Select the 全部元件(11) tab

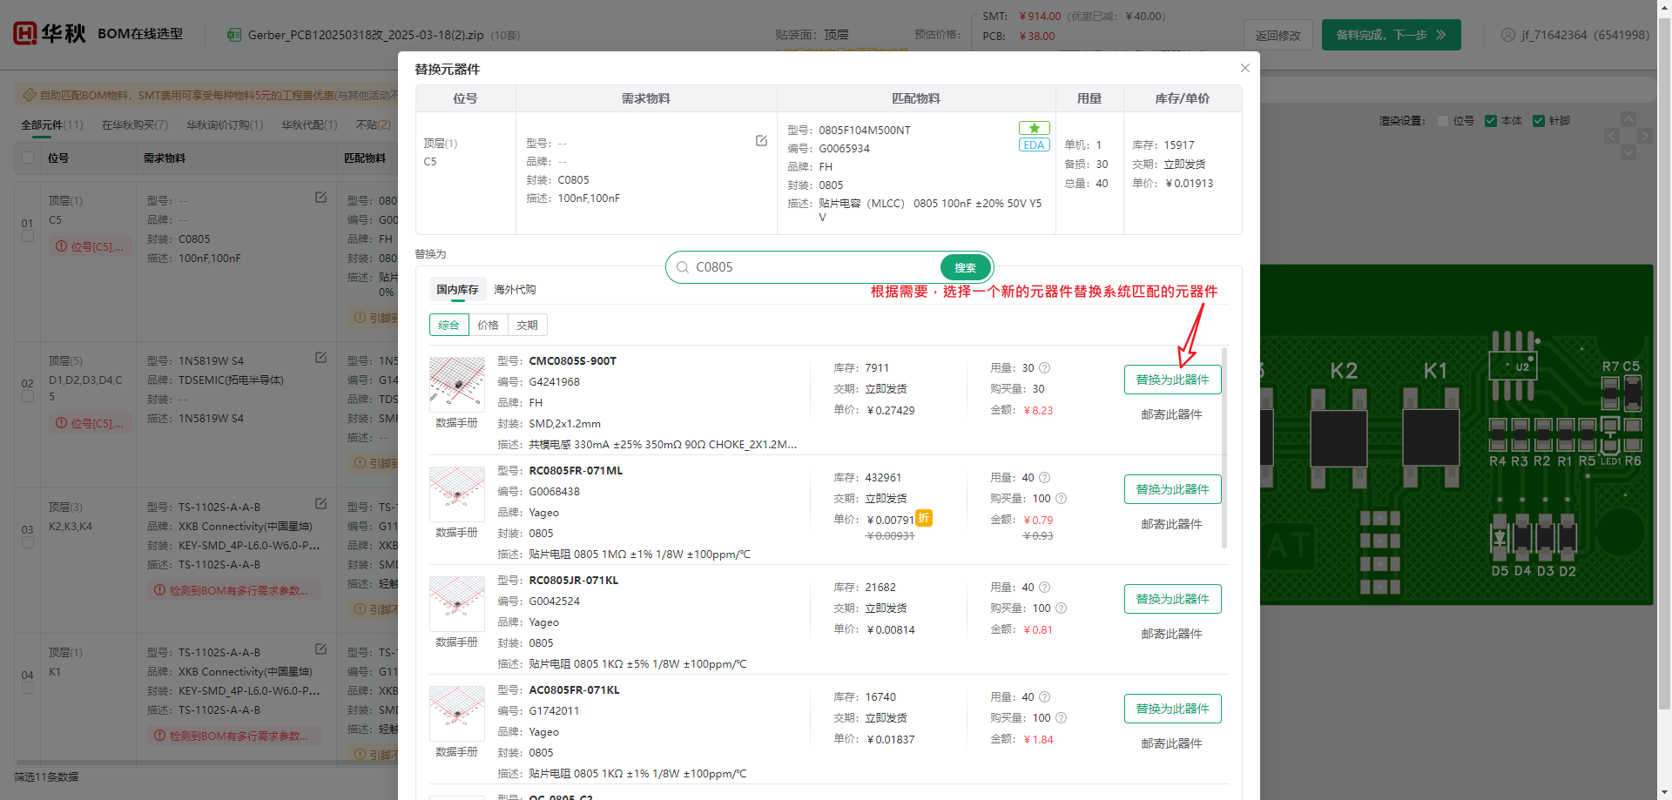(52, 125)
